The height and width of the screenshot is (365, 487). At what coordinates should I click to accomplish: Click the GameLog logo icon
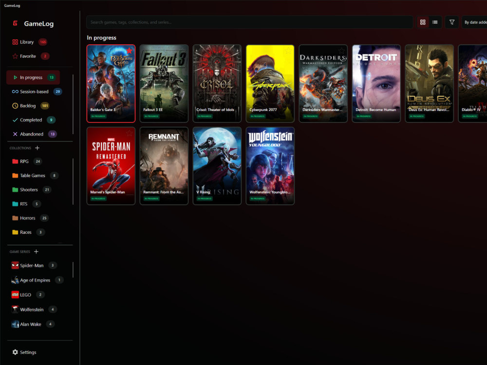pos(15,23)
